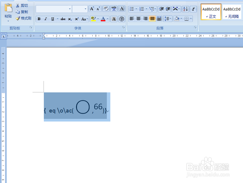Image resolution: width=243 pixels, height=183 pixels.
Task: Apply distributed alignment
Action: 159,19
